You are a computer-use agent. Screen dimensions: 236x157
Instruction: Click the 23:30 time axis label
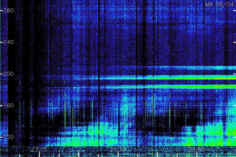pos(118,150)
